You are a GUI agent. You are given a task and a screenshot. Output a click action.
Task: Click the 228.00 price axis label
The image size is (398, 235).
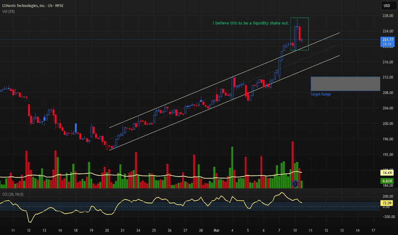[x=388, y=16]
